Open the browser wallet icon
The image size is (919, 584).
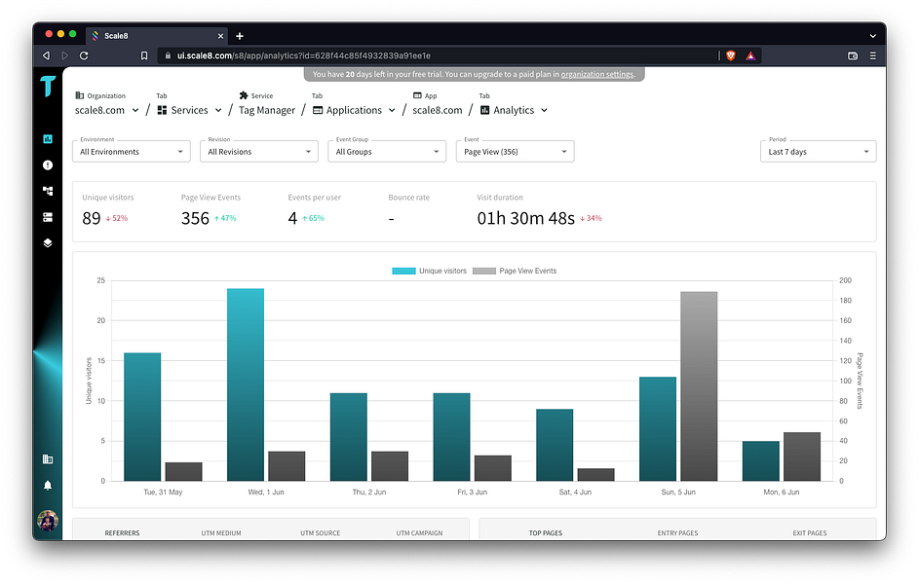tap(853, 55)
